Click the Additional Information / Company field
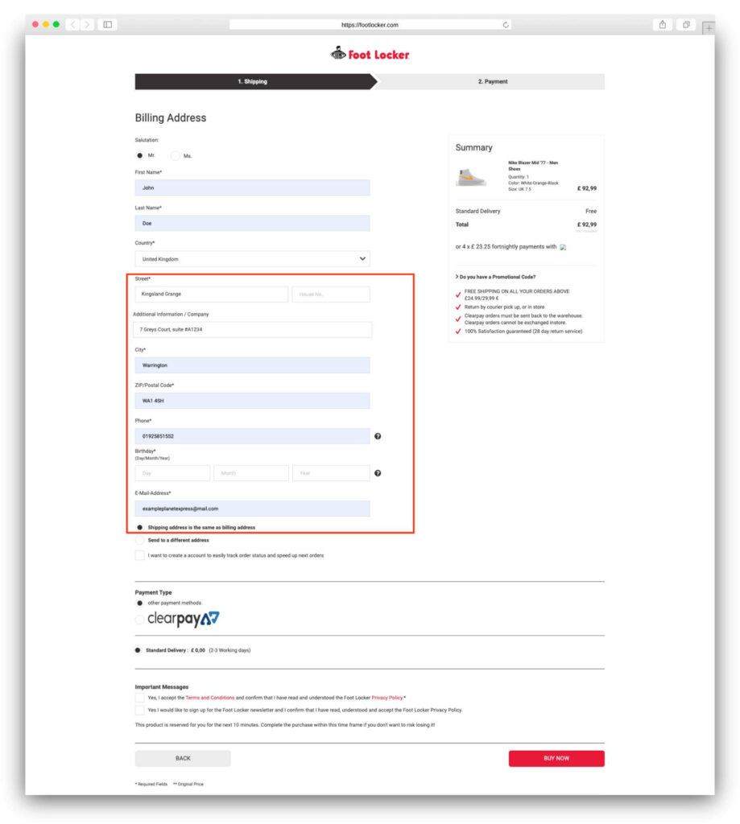The width and height of the screenshot is (740, 824). (x=253, y=329)
